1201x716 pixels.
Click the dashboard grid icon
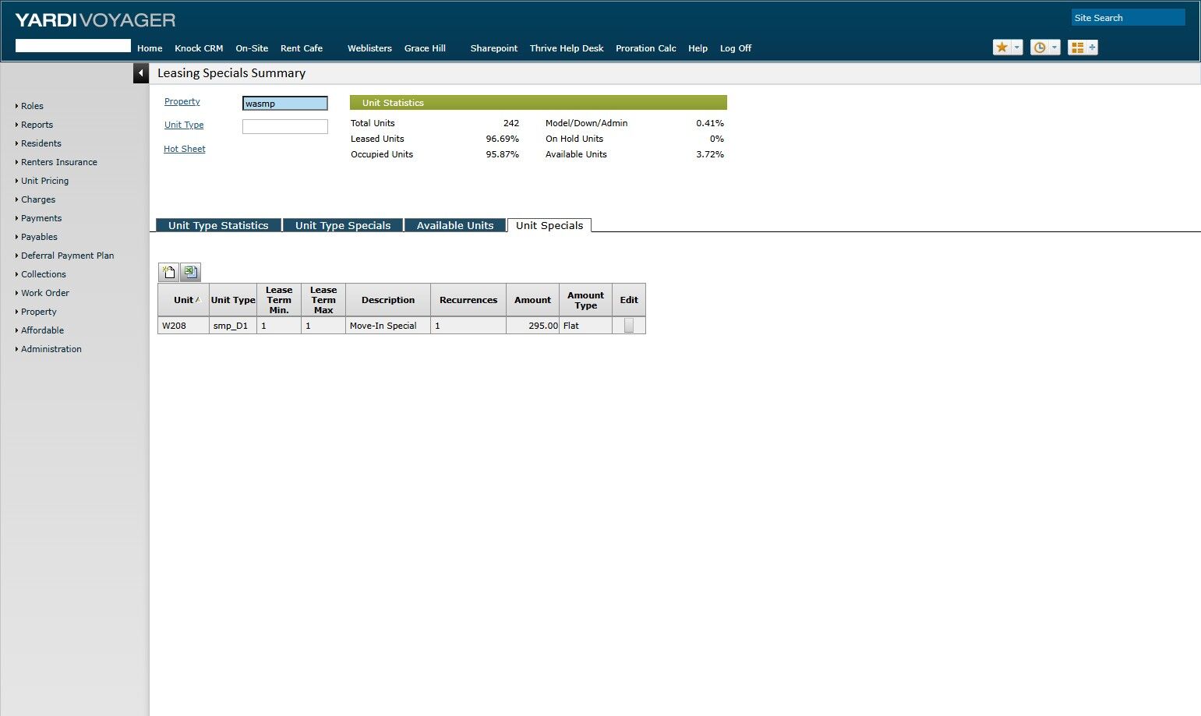coord(1079,47)
